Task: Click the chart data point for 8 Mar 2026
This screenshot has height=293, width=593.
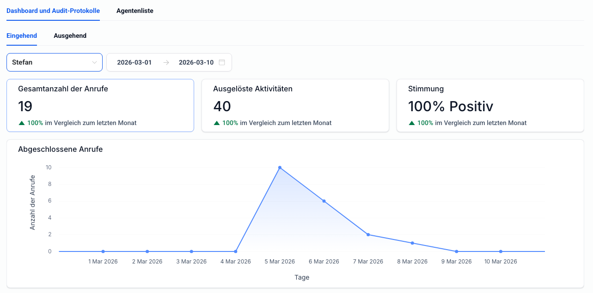Action: click(x=412, y=243)
